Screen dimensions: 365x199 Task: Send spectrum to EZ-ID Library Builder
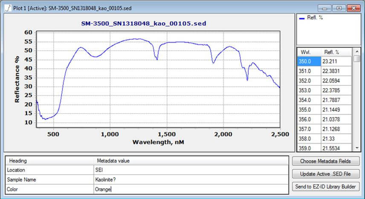(326, 186)
